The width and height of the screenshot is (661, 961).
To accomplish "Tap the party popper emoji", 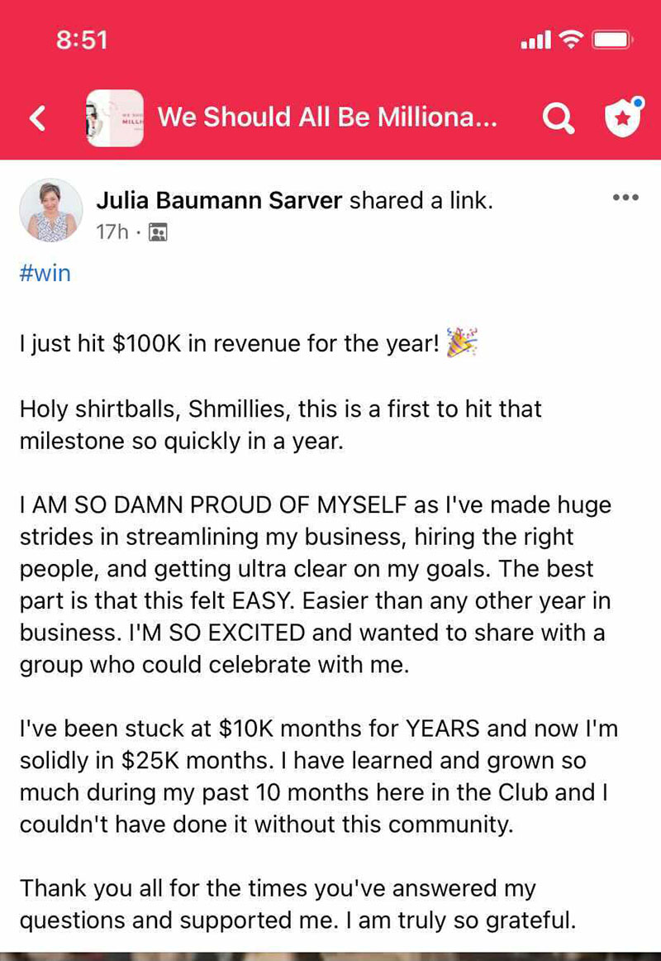I will point(462,342).
